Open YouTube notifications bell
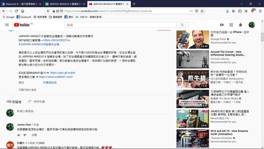 (241, 25)
